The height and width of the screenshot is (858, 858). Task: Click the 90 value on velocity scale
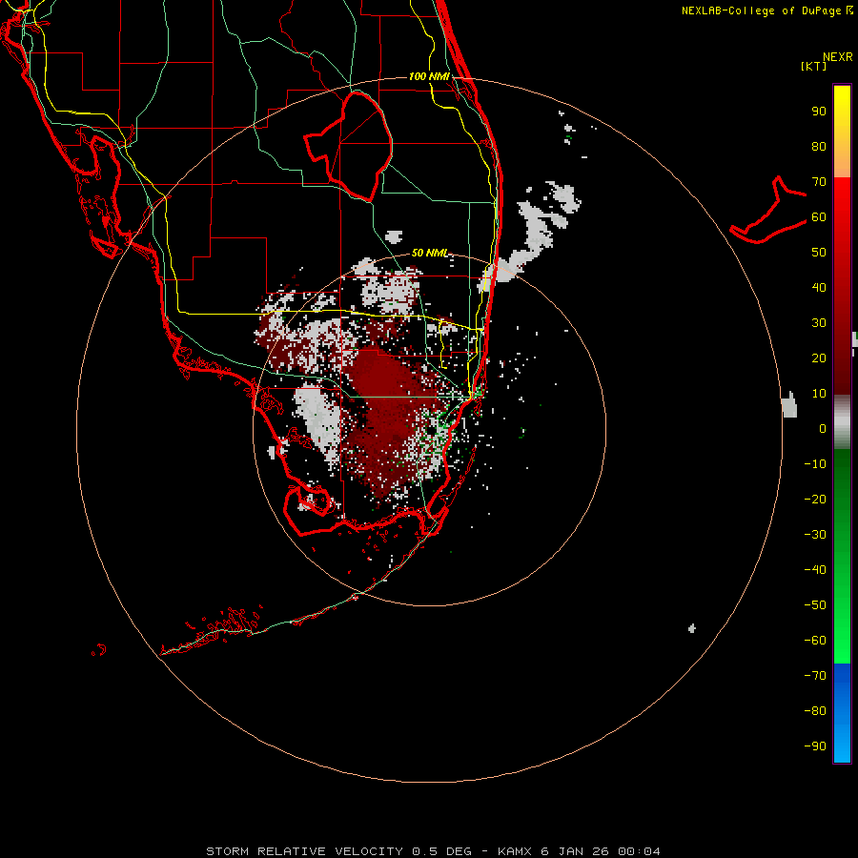819,112
